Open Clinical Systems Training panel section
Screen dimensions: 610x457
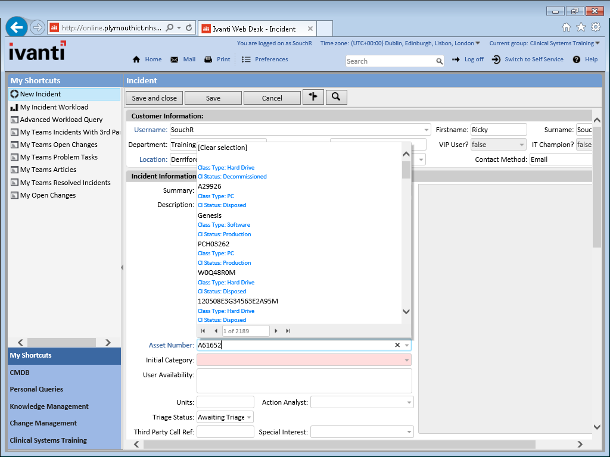click(64, 440)
